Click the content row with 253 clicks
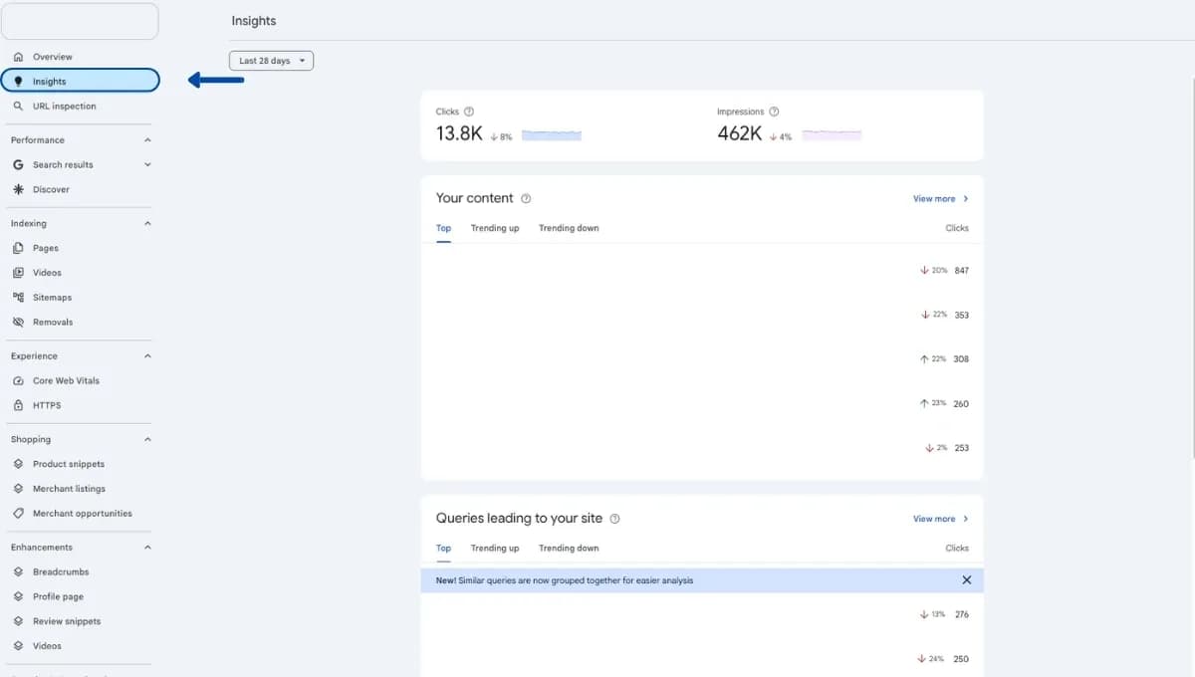 tap(702, 448)
